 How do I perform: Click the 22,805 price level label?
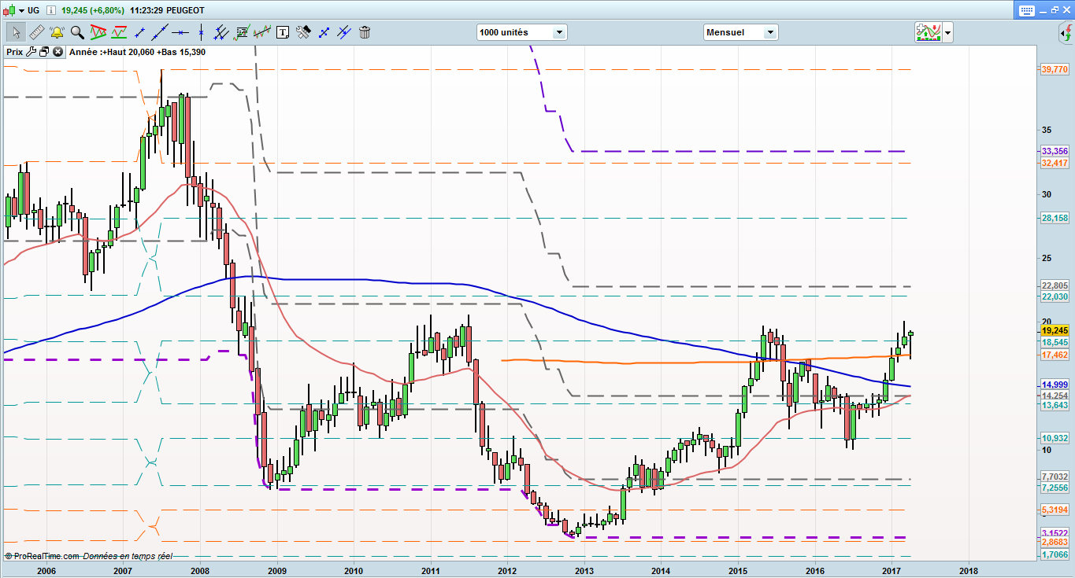[x=1055, y=285]
